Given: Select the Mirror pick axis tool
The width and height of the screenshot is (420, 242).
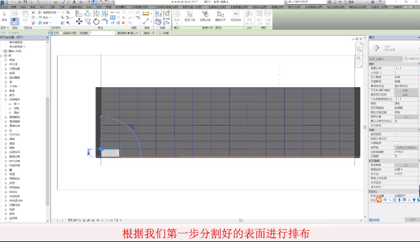Looking at the screenshot, I should coord(96,13).
